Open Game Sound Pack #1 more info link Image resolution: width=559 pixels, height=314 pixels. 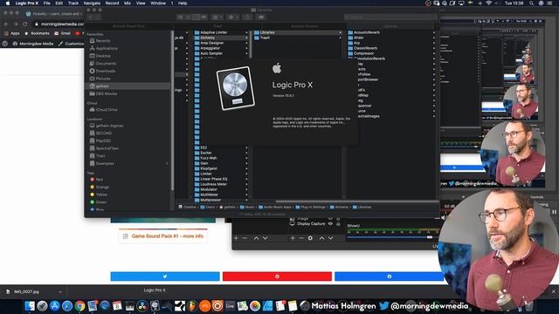tap(167, 236)
